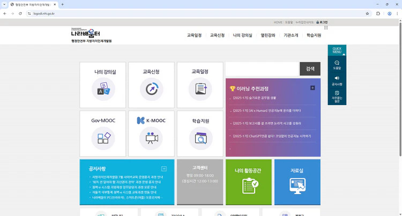This screenshot has height=216, width=402.
Task: Click the 교육신청 compass icon tile
Action: click(x=151, y=89)
